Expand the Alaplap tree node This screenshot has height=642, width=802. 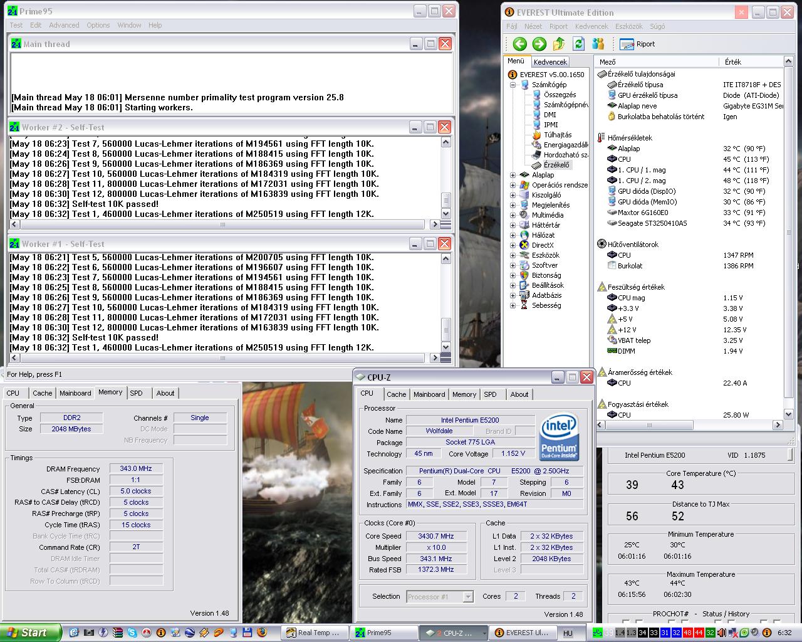pyautogui.click(x=513, y=175)
